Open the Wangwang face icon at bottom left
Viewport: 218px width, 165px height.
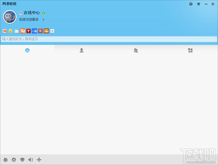(x=5, y=160)
